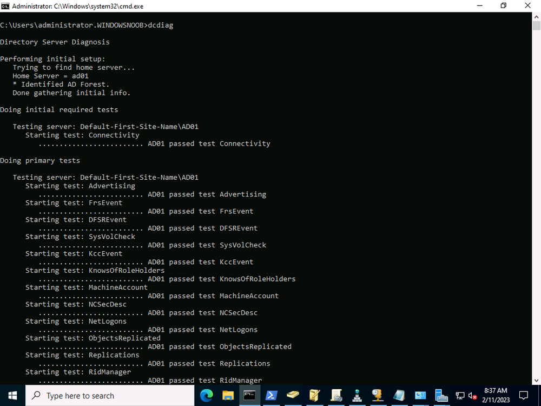Click the '* Identified AD Forest.' line
This screenshot has width=541, height=406.
pyautogui.click(x=61, y=84)
